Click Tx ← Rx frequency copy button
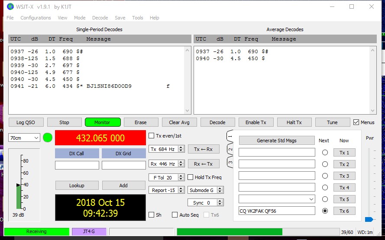 tap(204, 149)
